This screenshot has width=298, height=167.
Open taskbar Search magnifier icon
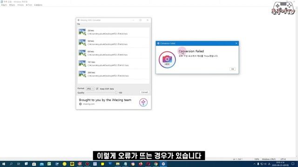click(11, 164)
